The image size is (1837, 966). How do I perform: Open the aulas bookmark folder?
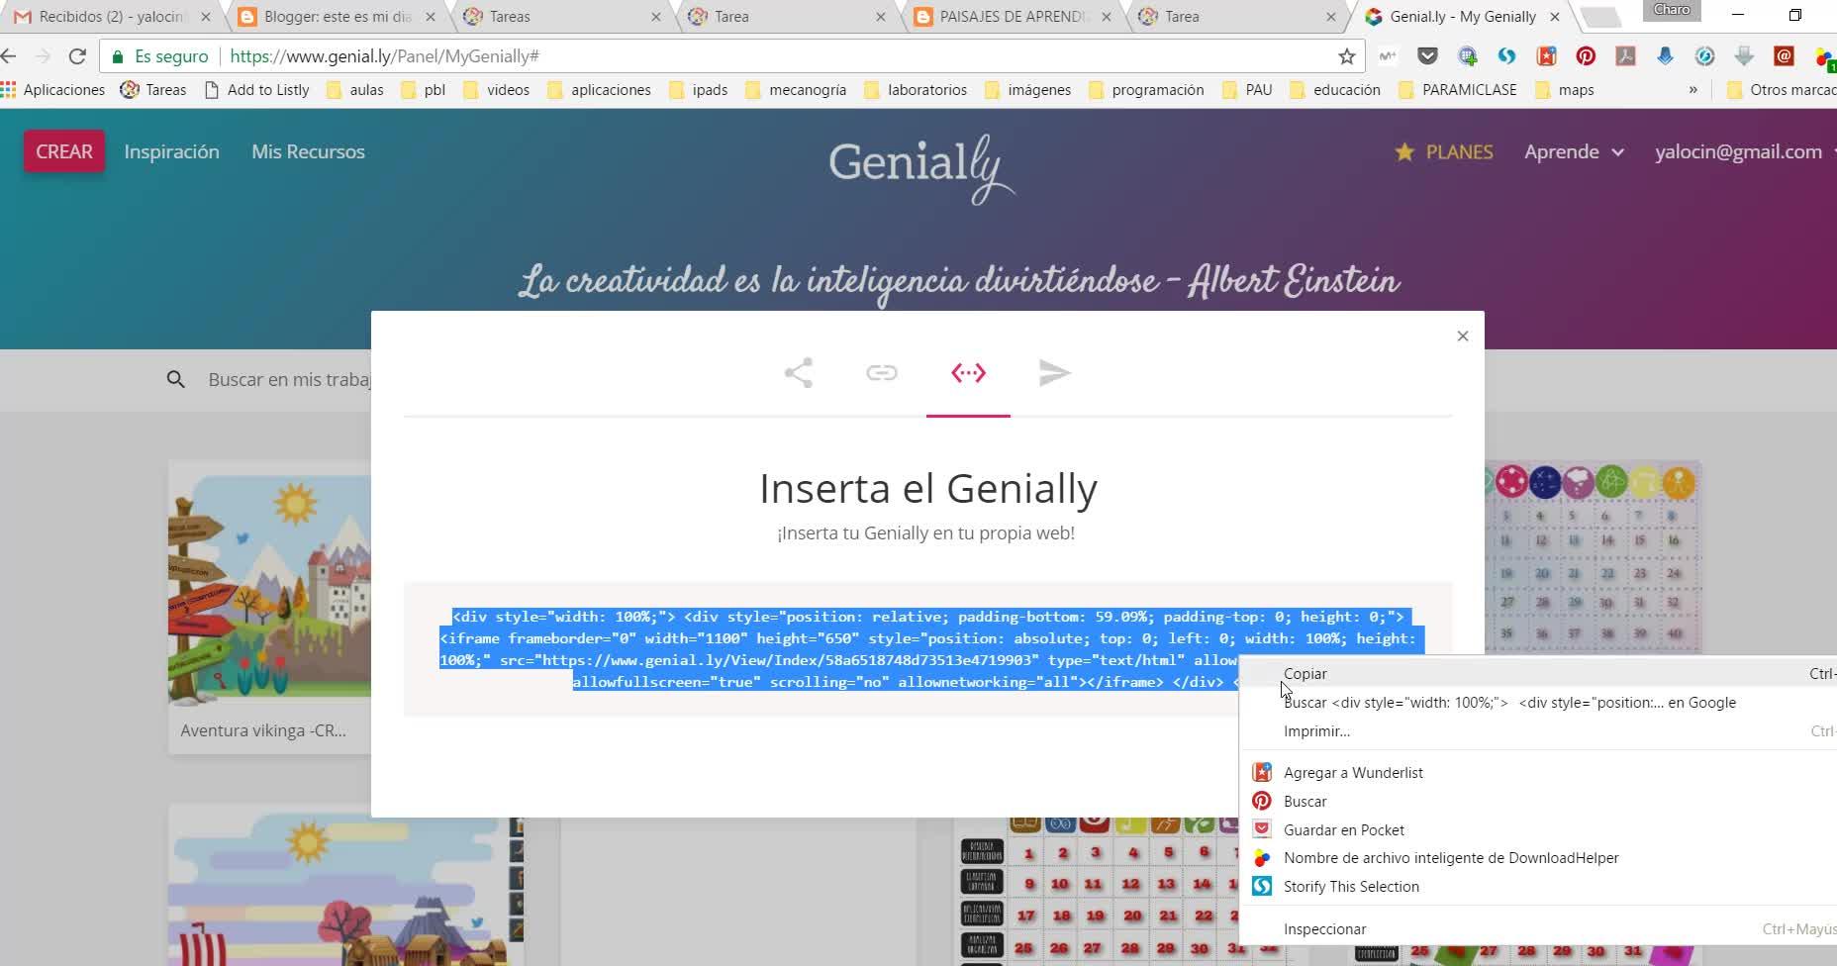(354, 90)
